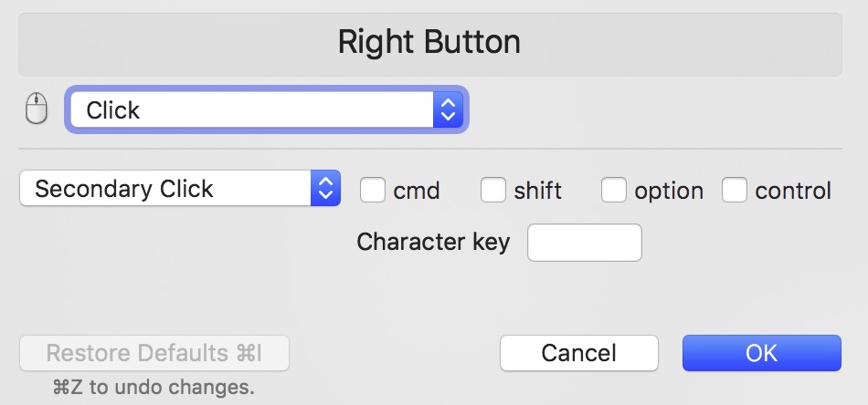Click the Right Button title header
This screenshot has width=868, height=405.
coord(429,42)
